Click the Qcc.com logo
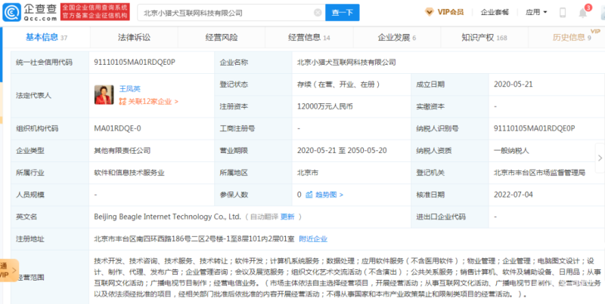The width and height of the screenshot is (605, 304). (29, 12)
